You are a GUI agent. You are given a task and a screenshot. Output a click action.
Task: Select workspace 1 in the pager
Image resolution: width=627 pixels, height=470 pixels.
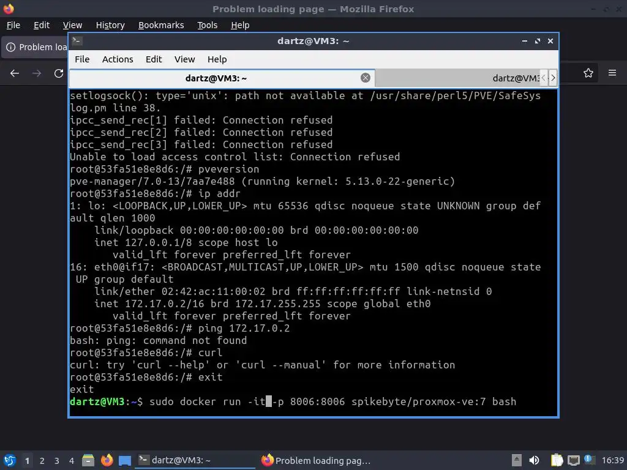click(x=27, y=461)
